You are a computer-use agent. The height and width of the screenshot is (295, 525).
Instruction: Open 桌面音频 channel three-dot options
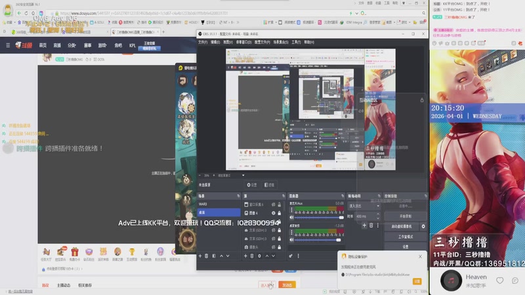coord(291,232)
